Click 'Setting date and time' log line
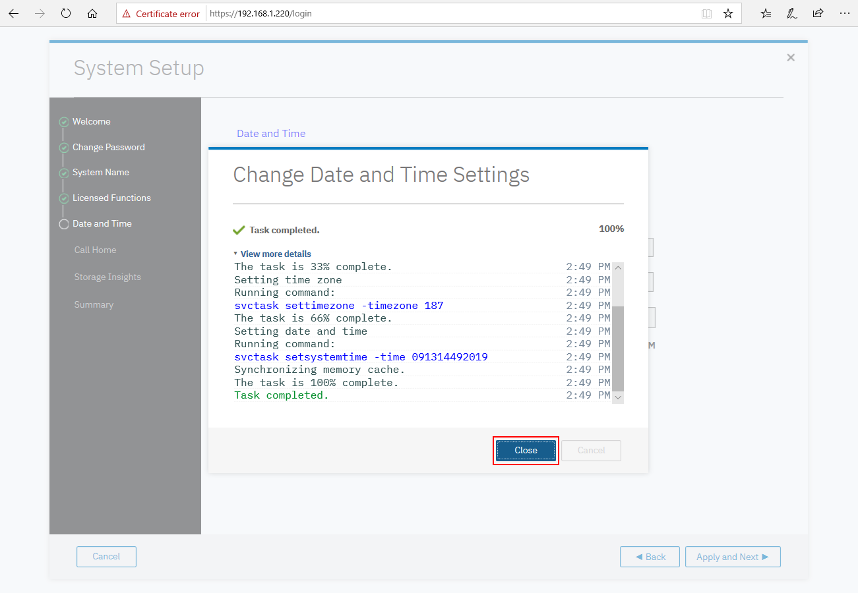 click(301, 331)
